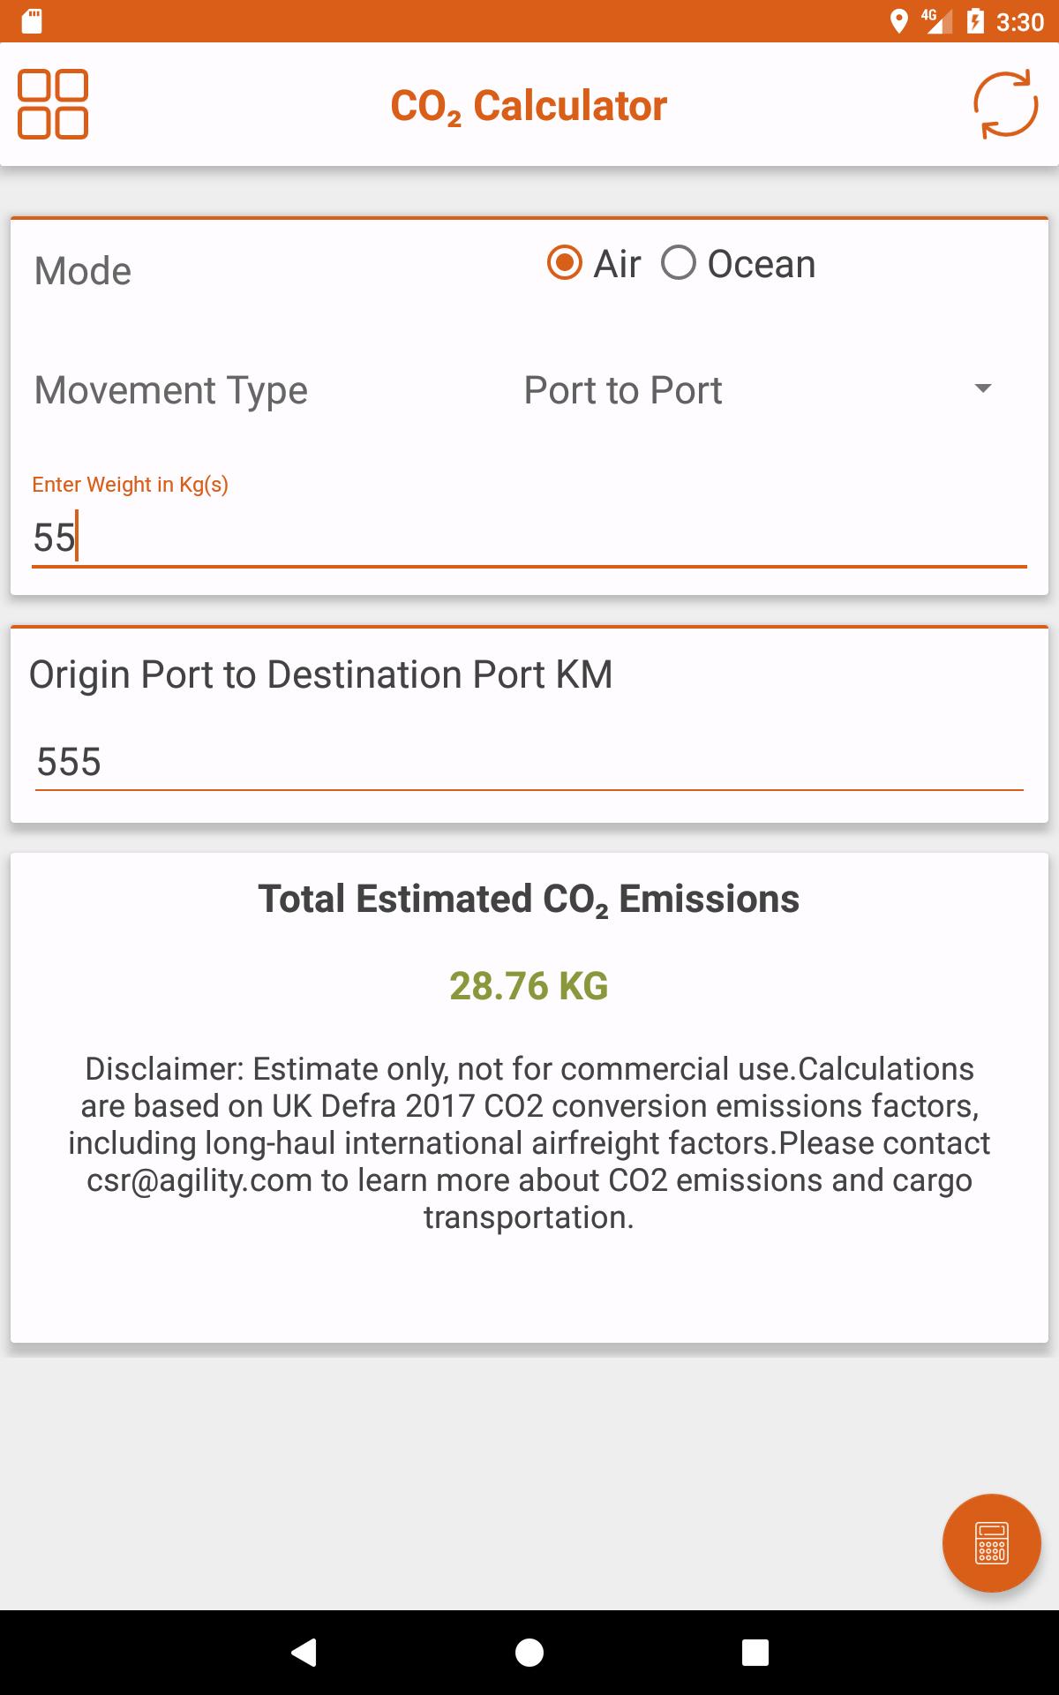
Task: Tap the 28.76 KG emissions result
Action: click(529, 986)
